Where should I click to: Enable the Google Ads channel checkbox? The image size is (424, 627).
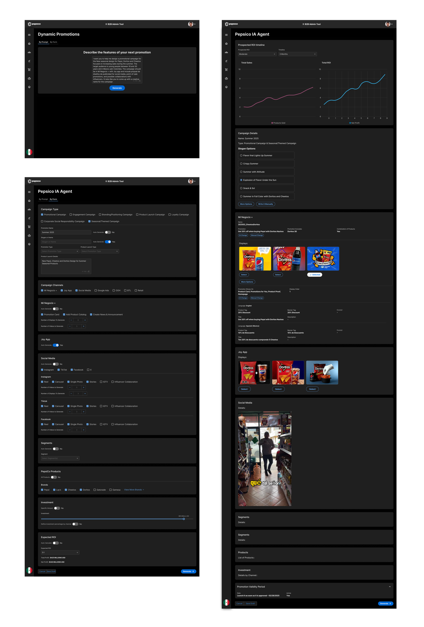point(95,291)
